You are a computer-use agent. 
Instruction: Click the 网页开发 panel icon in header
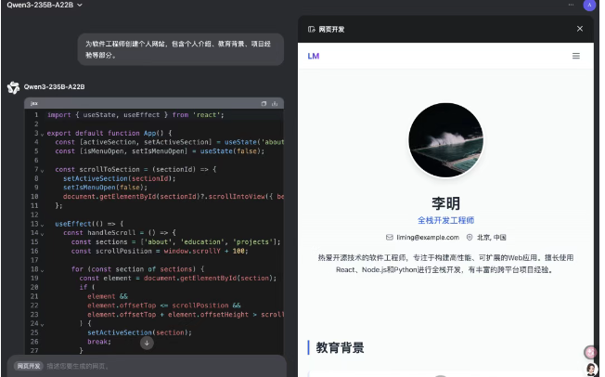[312, 30]
